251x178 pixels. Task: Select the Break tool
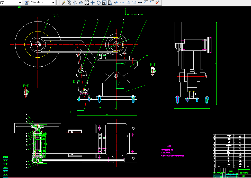tap(134, 3)
